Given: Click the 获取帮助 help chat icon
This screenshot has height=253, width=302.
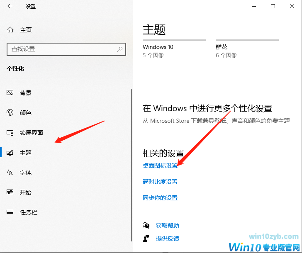Looking at the screenshot, I should (x=146, y=226).
